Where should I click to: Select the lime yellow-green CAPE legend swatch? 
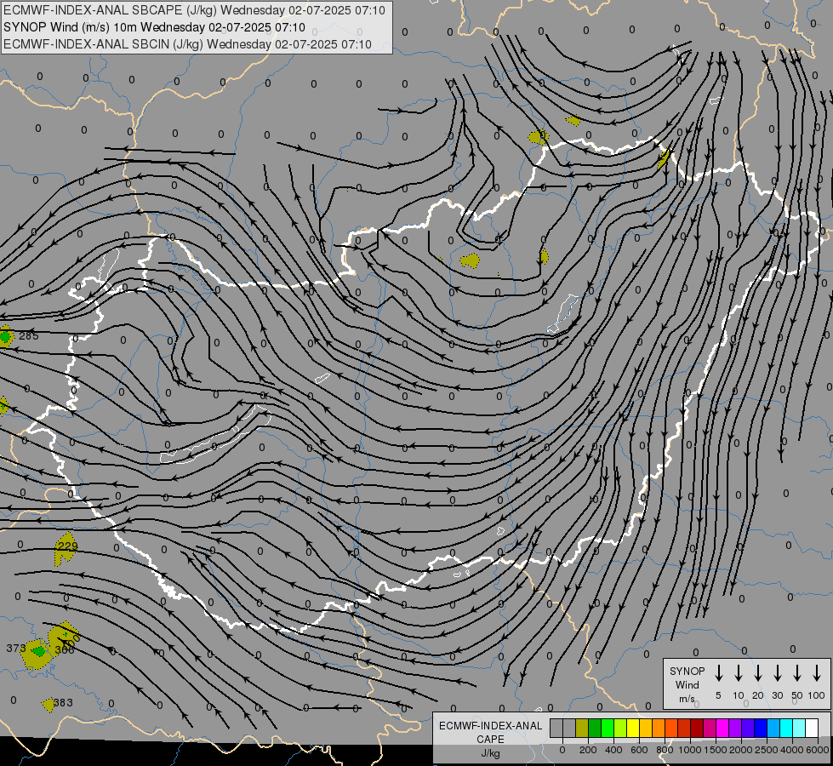tap(620, 728)
